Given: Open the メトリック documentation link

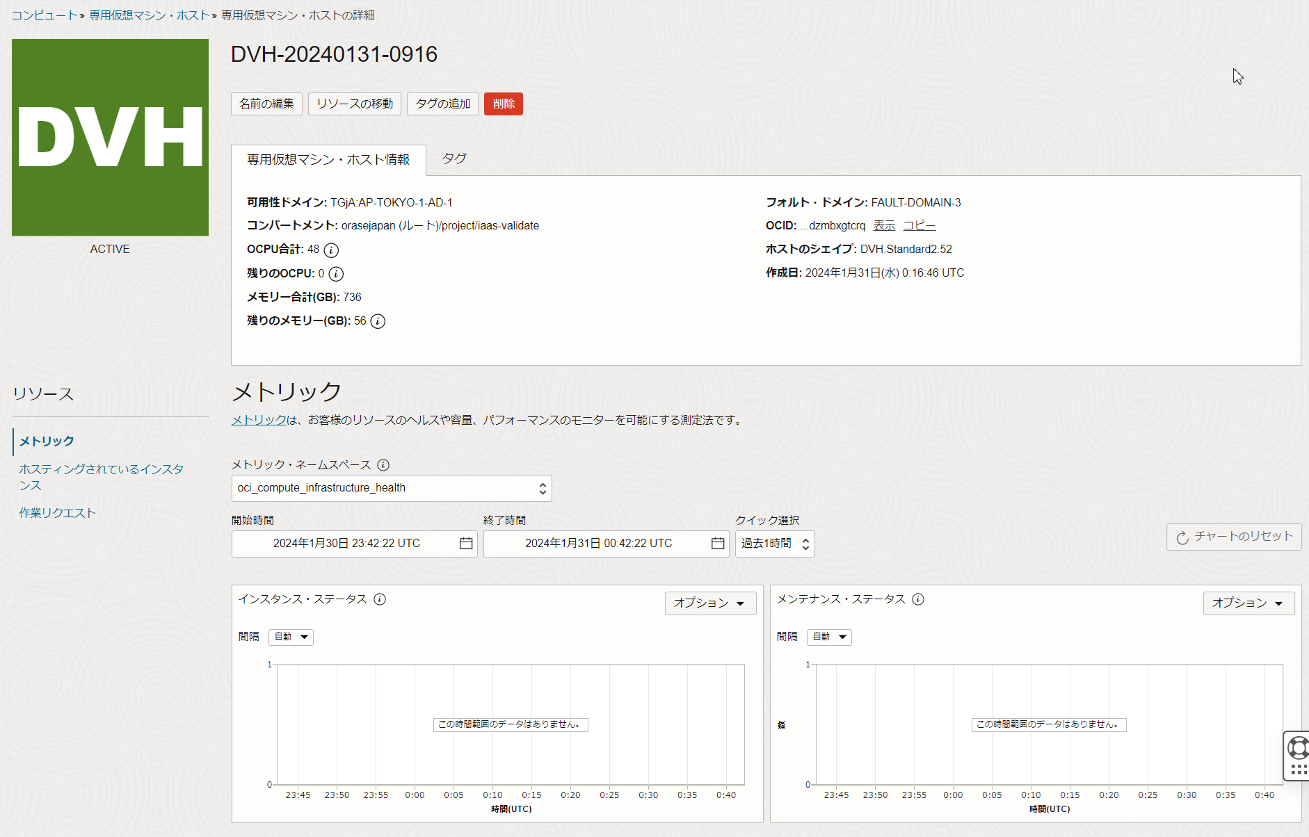Looking at the screenshot, I should click(259, 420).
